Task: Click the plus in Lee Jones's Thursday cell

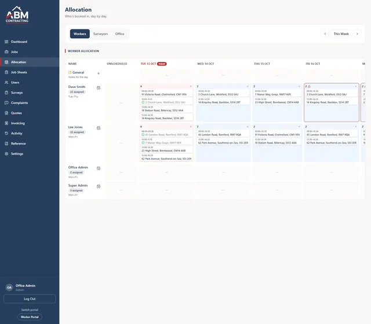Action: pos(299,127)
